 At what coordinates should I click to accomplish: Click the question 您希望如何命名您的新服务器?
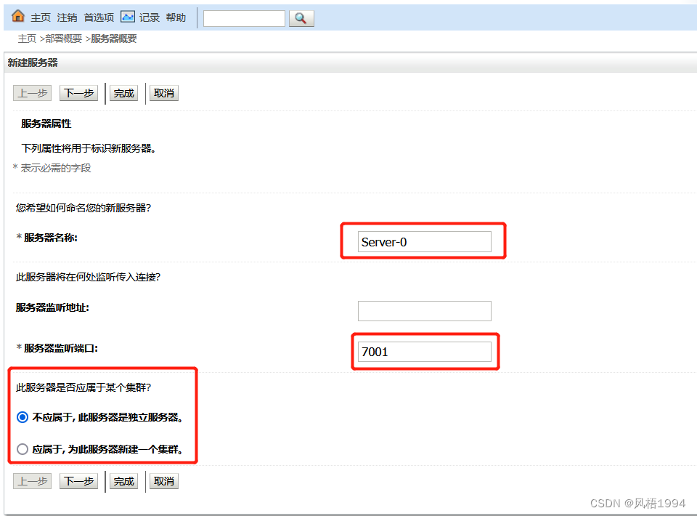point(83,208)
